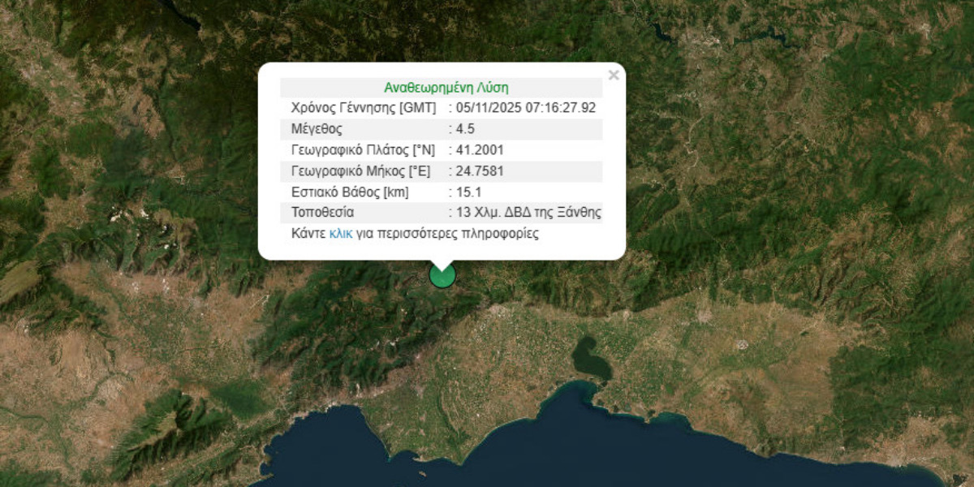Click the focal depth value 15.1
The image size is (974, 487).
tap(469, 192)
